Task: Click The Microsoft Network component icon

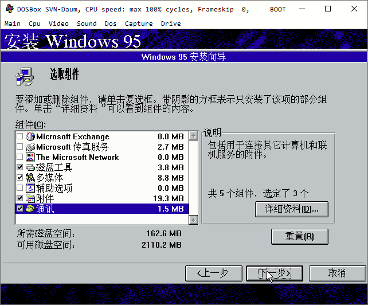Action: click(30, 157)
